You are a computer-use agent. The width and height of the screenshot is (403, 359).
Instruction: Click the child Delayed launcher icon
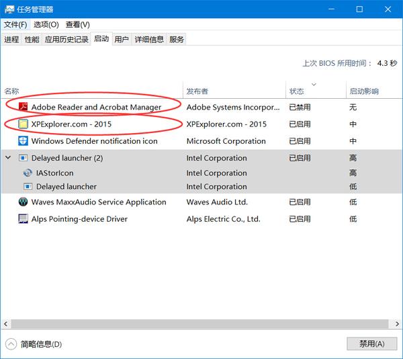pyautogui.click(x=28, y=186)
